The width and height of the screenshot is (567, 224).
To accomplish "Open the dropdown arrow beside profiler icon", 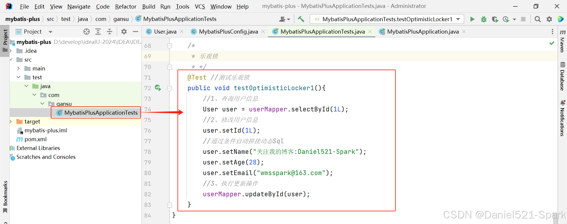I will (514, 19).
